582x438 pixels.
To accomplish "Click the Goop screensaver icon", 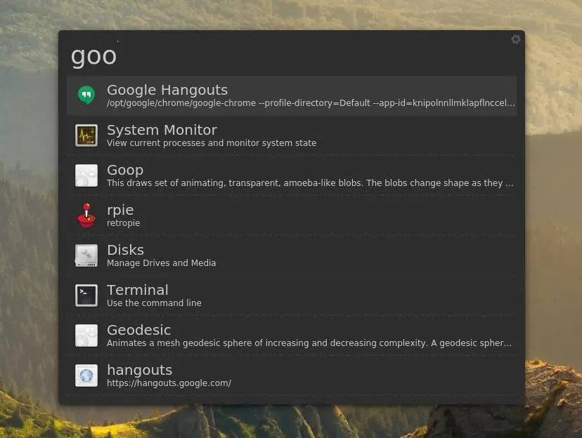I will click(x=86, y=175).
